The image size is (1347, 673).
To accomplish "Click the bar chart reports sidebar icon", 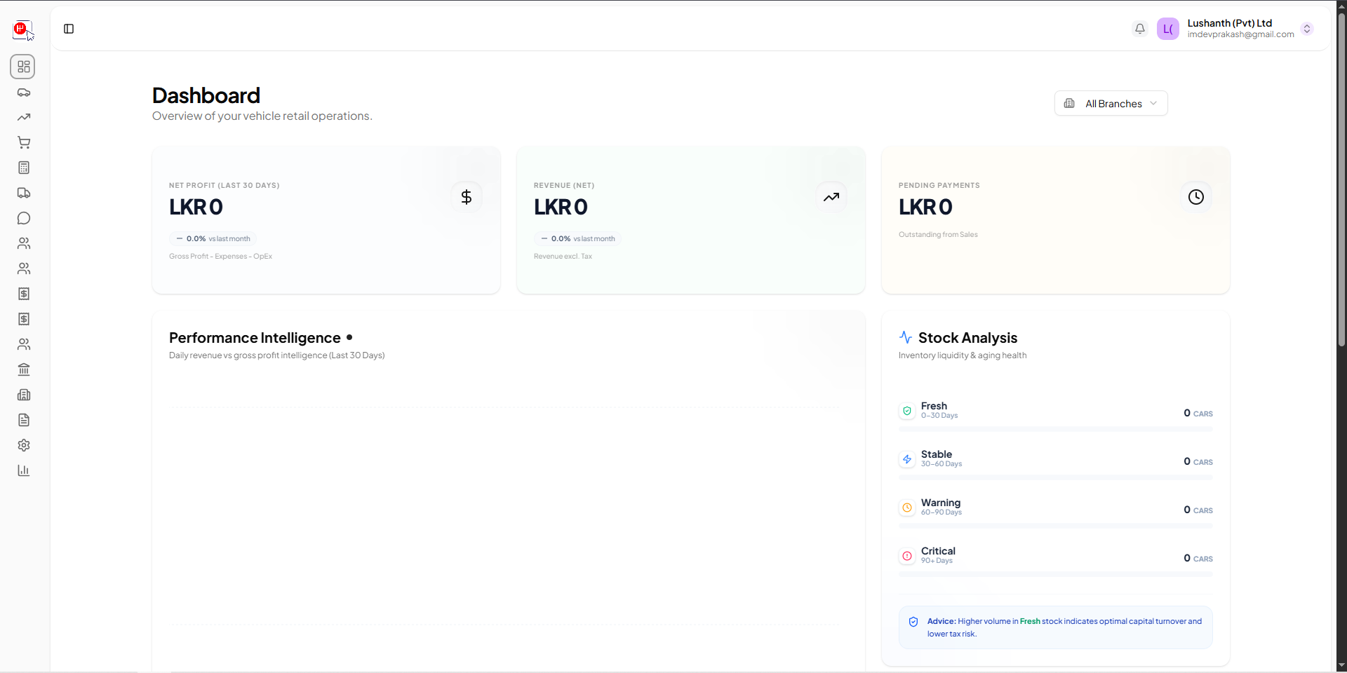I will 24,470.
